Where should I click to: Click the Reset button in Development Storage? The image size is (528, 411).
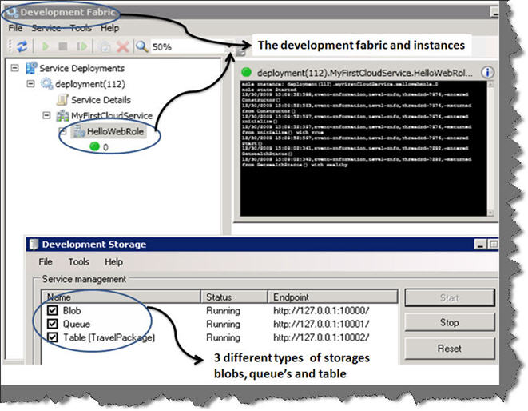450,349
